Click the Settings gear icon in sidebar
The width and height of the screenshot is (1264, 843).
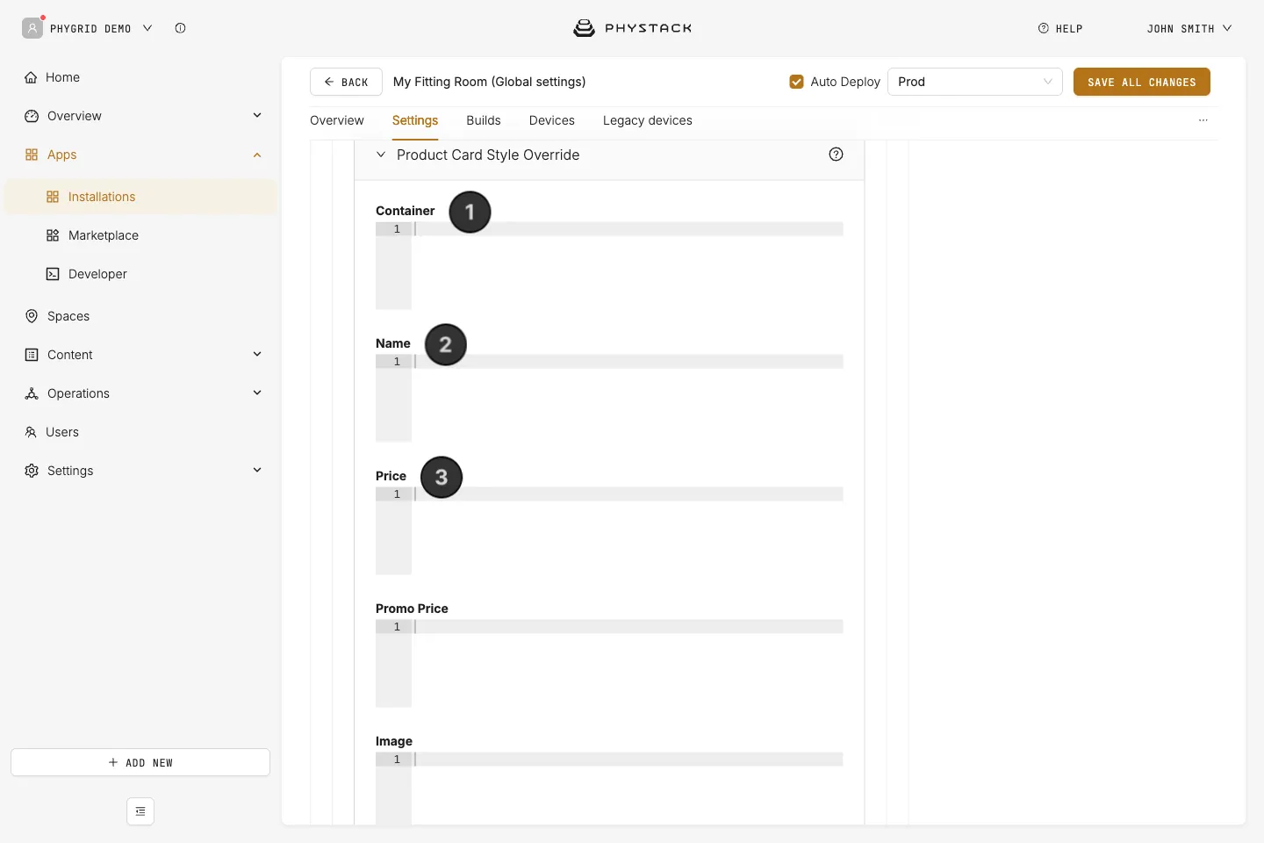point(32,471)
